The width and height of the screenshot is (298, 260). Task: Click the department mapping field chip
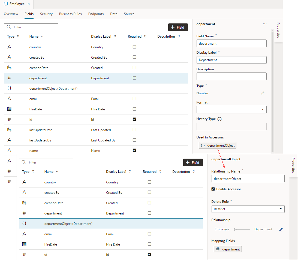pos(228,249)
